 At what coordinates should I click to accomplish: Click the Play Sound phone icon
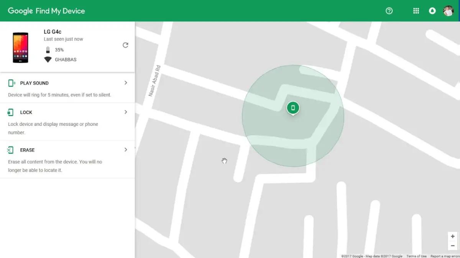tap(11, 83)
